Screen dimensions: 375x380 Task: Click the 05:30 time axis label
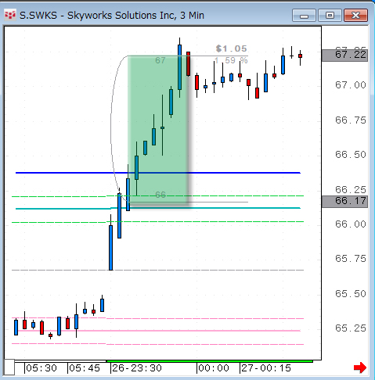pos(41,368)
